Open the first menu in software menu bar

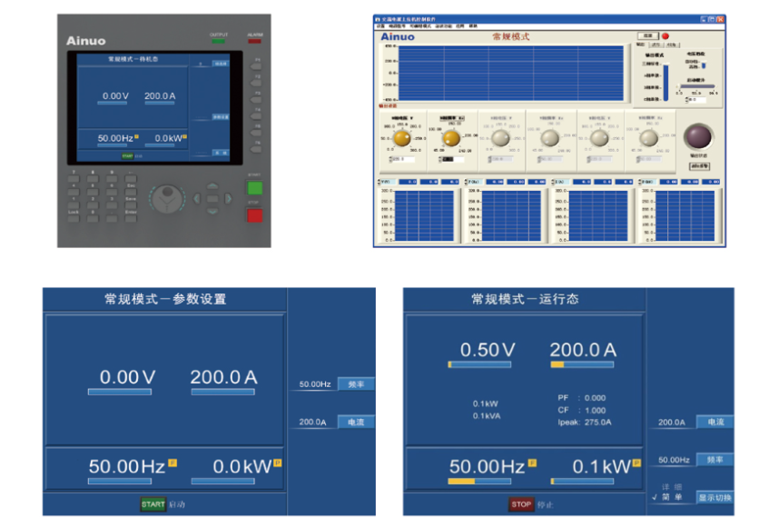tap(380, 26)
